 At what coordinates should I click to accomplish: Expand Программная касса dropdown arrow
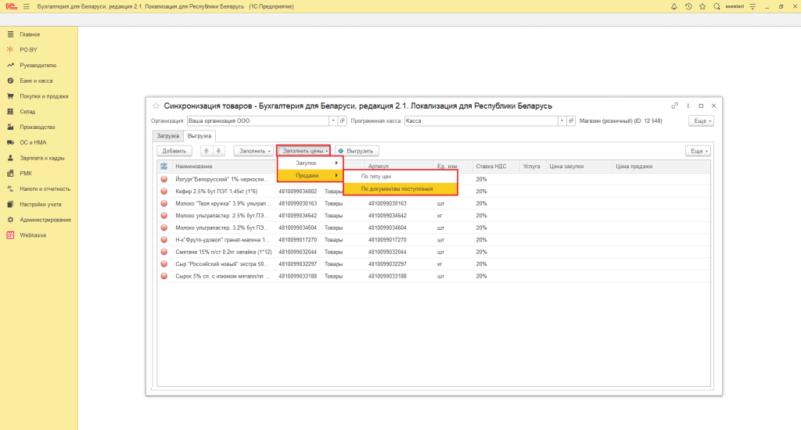point(562,121)
